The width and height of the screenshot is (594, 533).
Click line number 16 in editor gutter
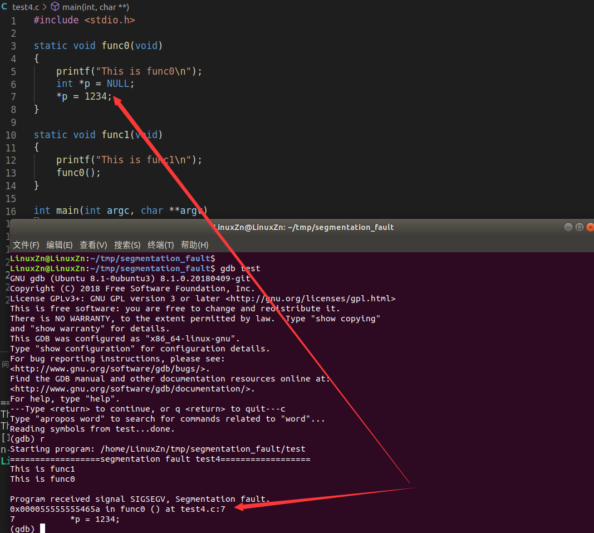point(11,211)
